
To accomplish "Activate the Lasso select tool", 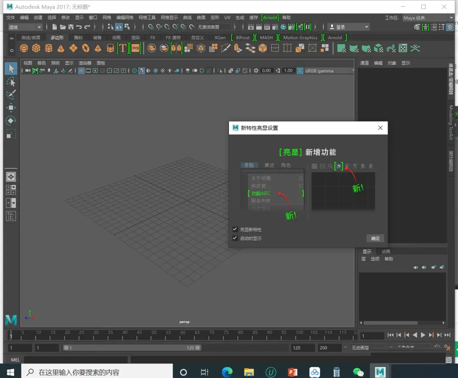I will [x=11, y=82].
